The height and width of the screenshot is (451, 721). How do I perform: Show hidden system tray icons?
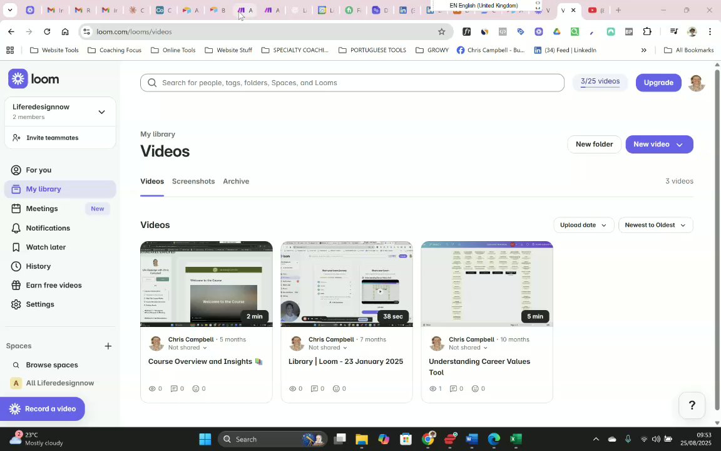click(596, 439)
